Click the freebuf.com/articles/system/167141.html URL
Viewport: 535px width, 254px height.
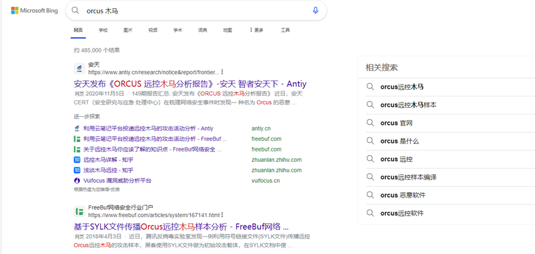pyautogui.click(x=154, y=215)
